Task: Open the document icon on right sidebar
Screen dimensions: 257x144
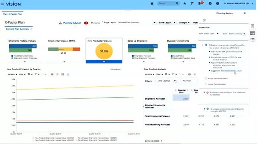Action: coord(253,26)
